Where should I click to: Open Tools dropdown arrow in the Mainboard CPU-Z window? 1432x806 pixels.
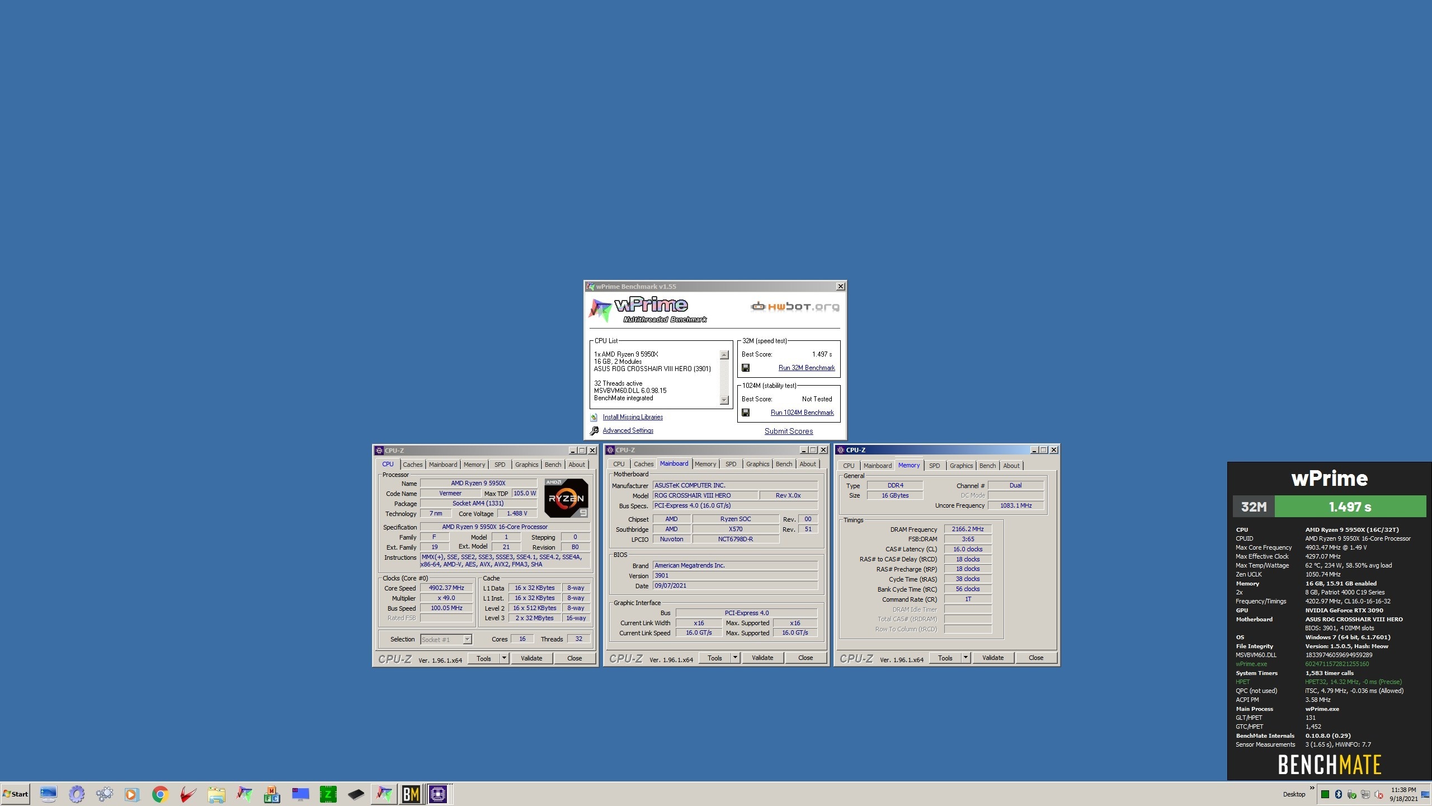pos(735,658)
